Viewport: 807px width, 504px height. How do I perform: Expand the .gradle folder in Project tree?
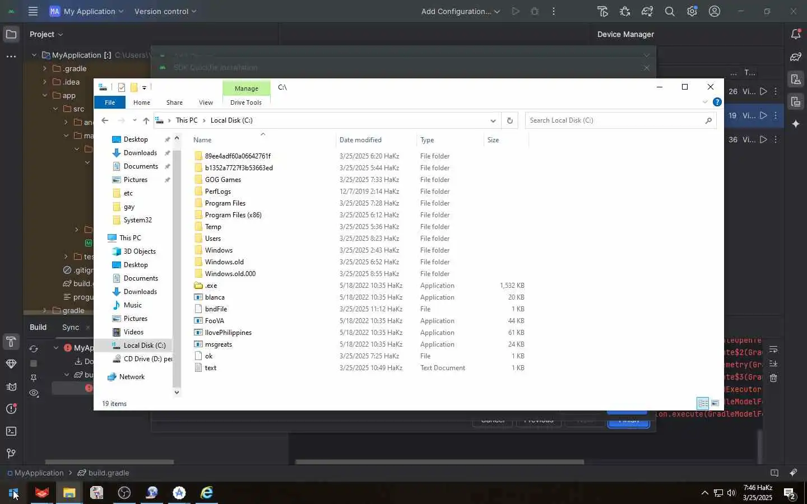(45, 68)
